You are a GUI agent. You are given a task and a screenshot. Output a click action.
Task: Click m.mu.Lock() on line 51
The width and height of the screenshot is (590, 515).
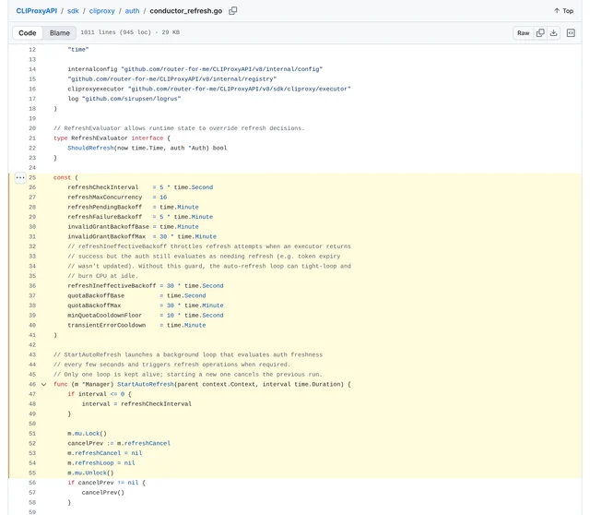click(88, 433)
